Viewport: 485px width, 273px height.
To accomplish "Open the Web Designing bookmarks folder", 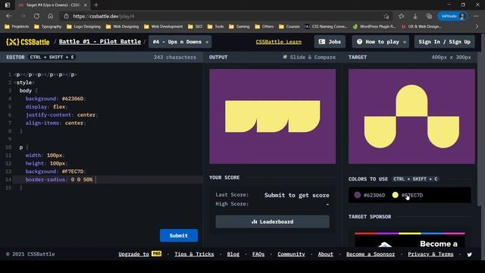I will (123, 27).
